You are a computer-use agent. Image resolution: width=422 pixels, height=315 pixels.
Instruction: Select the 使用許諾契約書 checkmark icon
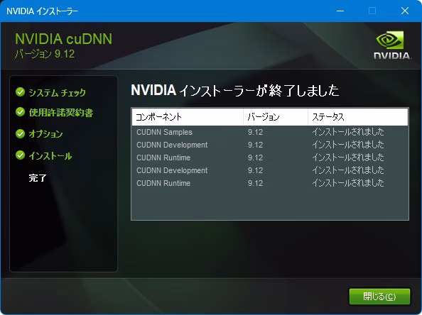pyautogui.click(x=20, y=112)
